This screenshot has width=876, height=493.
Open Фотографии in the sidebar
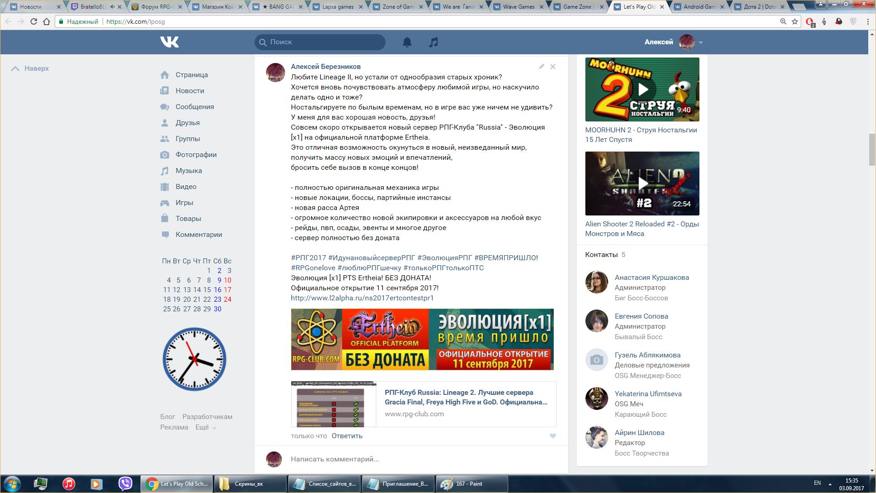(x=196, y=155)
